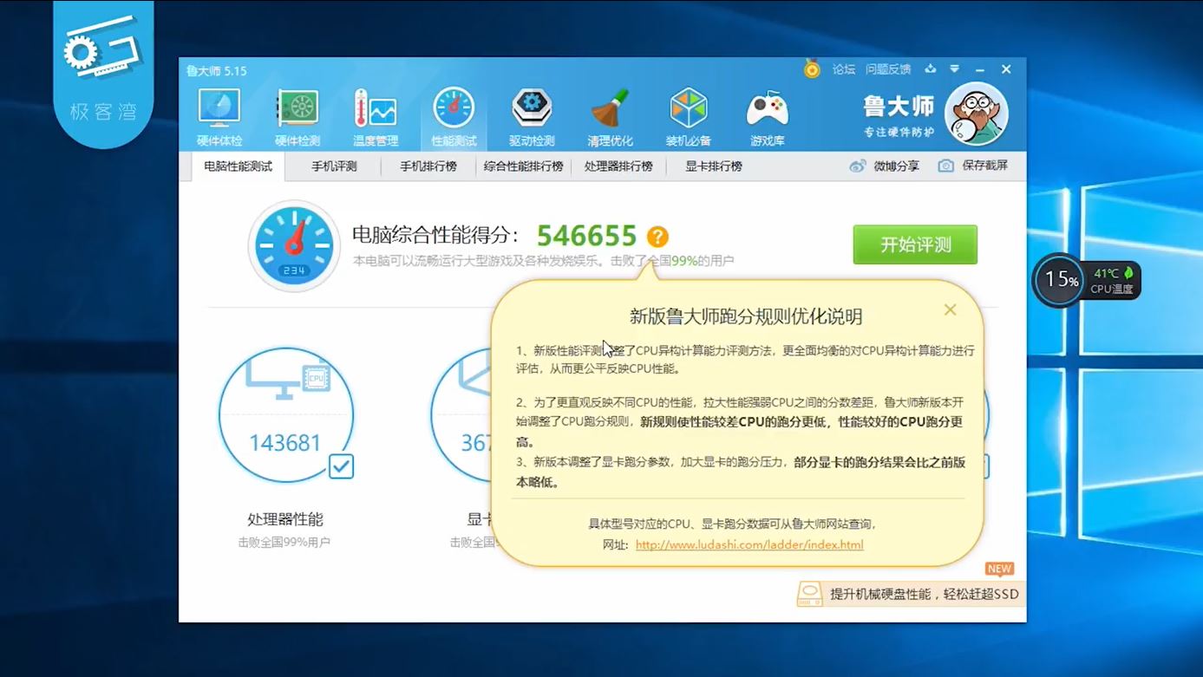This screenshot has width=1203, height=677.
Task: Click the 微博分享 share button
Action: tap(885, 166)
